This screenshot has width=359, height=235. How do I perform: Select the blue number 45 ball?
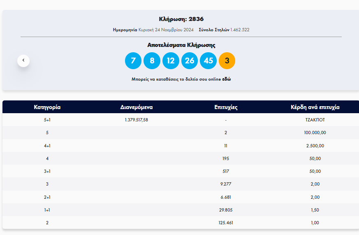tap(208, 61)
